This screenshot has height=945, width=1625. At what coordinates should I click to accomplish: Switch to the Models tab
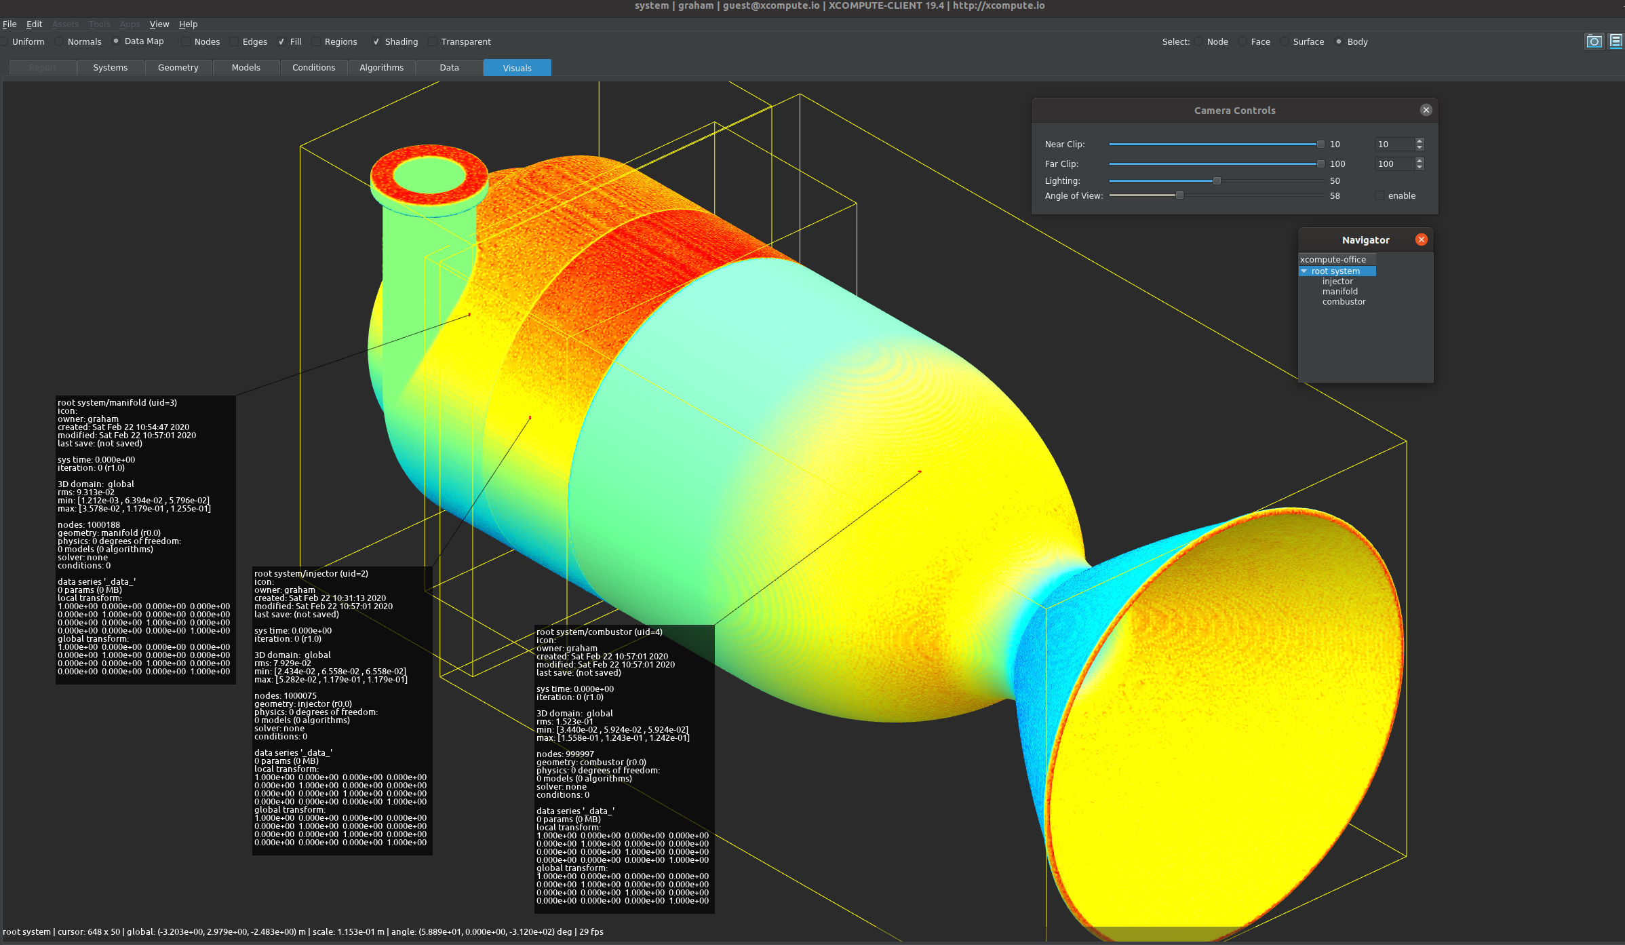tap(246, 68)
